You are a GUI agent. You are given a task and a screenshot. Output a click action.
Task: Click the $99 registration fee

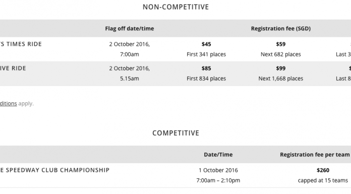(x=281, y=68)
